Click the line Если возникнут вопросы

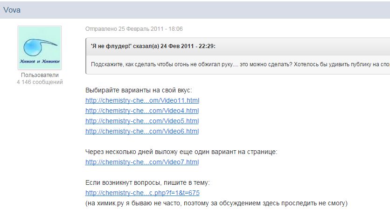[151, 182]
